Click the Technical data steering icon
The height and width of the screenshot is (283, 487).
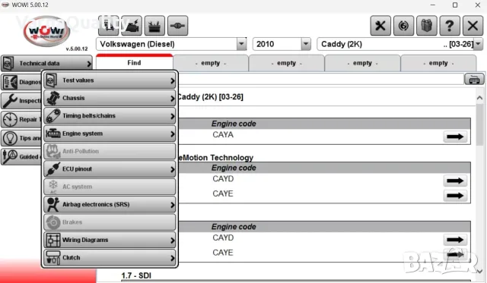8,64
